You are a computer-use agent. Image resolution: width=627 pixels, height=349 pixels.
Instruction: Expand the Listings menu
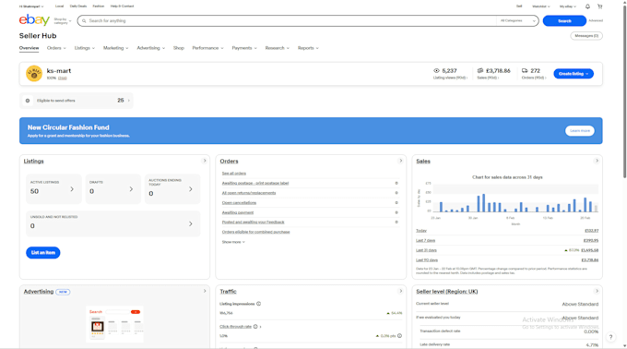tap(85, 48)
